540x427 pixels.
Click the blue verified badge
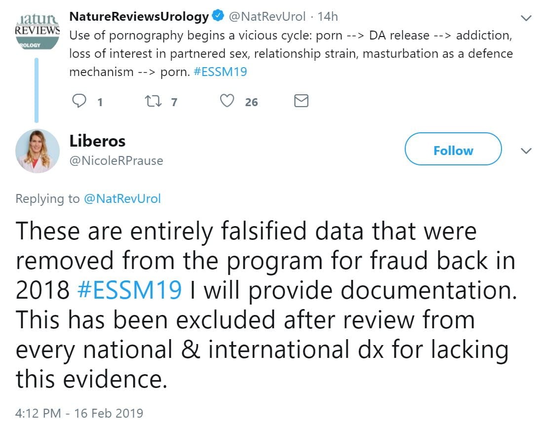[217, 16]
